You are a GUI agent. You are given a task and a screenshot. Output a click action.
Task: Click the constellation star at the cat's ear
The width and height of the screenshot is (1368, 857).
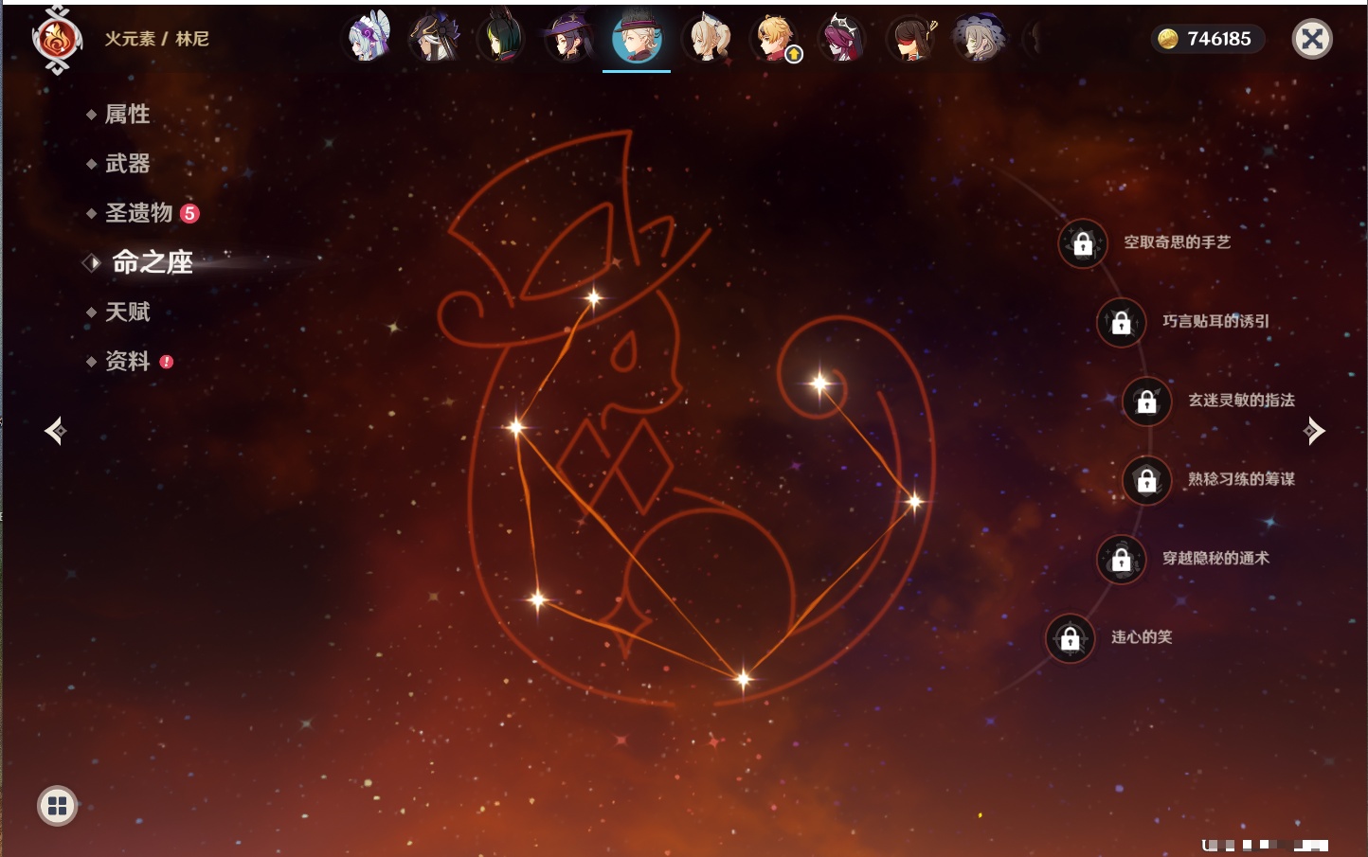(x=594, y=298)
